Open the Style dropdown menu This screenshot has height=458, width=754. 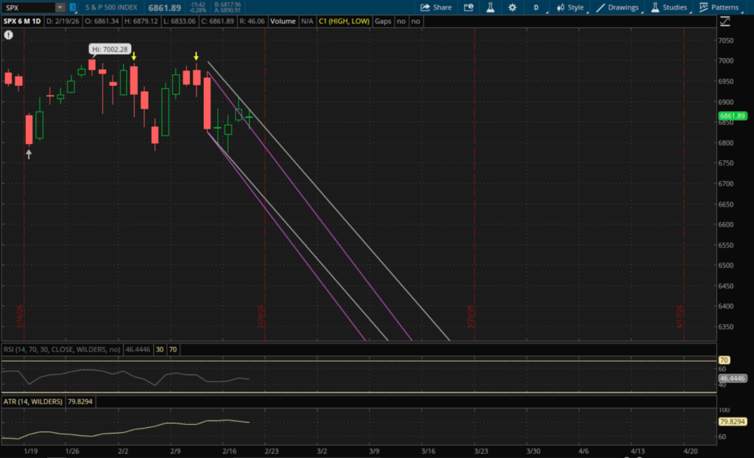tap(570, 7)
